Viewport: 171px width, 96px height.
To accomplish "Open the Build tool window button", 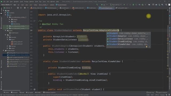I will (22, 93).
